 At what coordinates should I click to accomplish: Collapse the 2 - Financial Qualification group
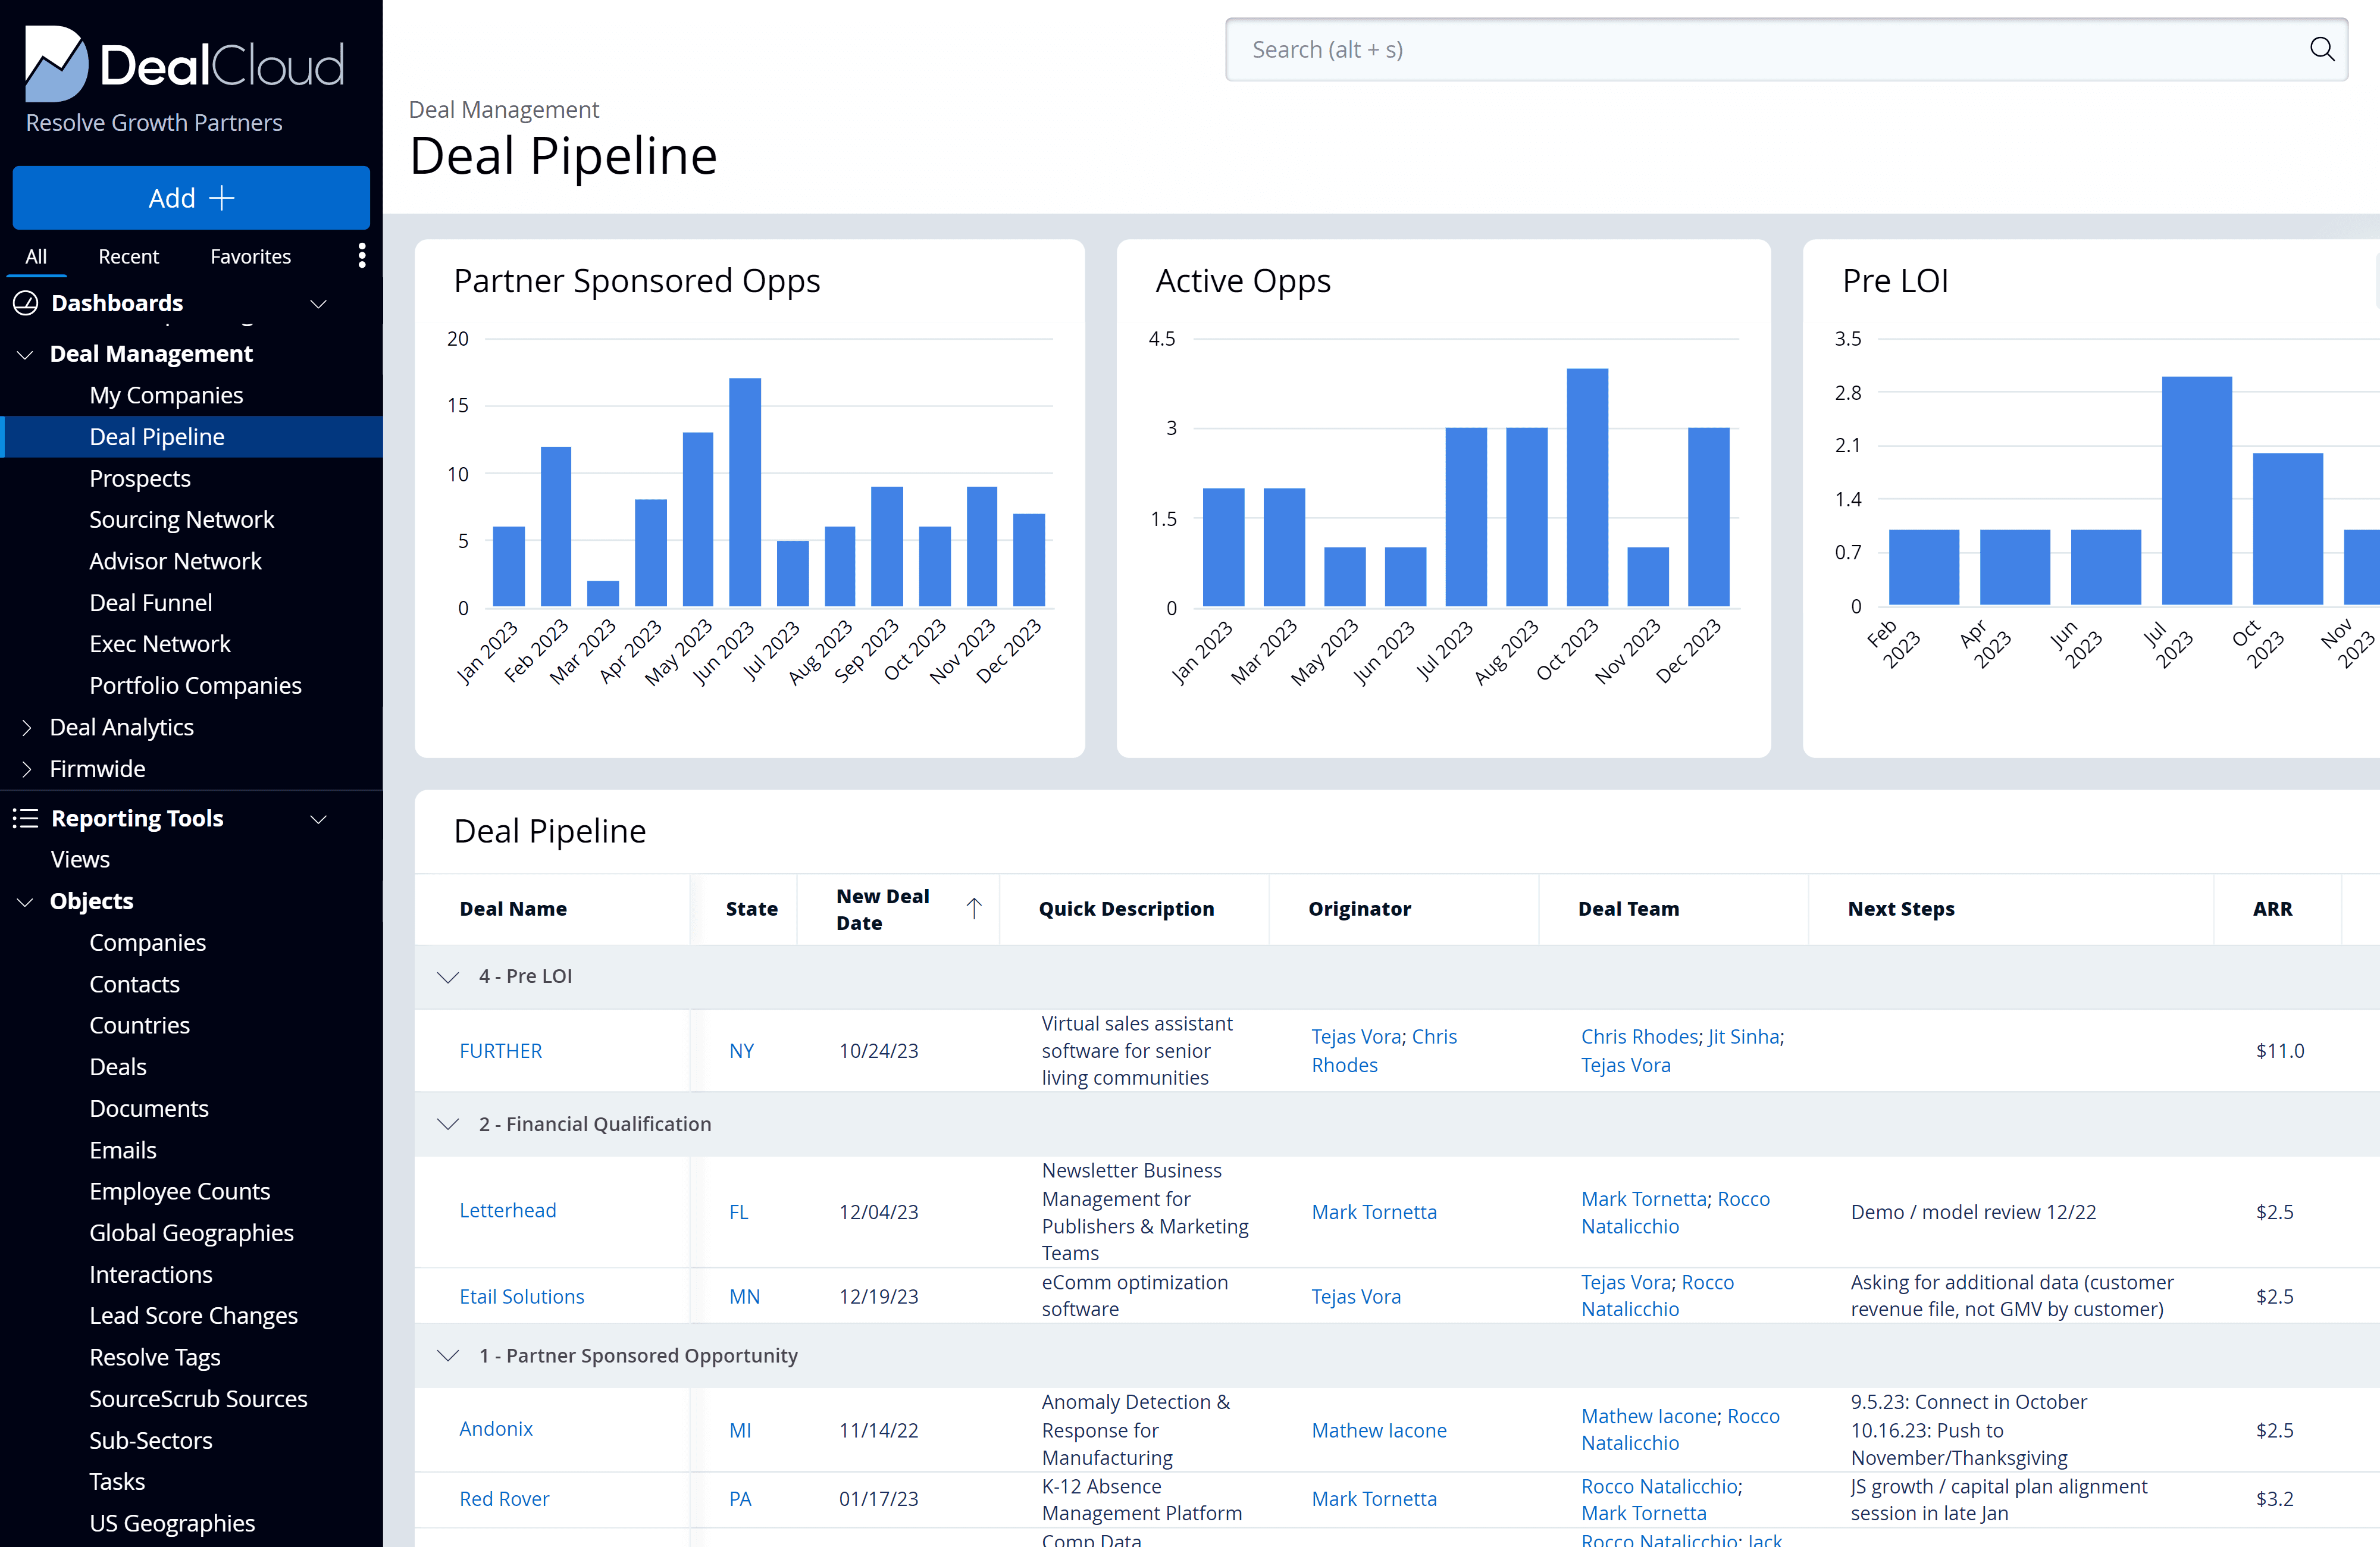[x=448, y=1124]
